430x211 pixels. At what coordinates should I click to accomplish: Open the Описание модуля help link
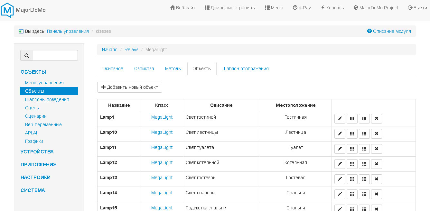(389, 31)
